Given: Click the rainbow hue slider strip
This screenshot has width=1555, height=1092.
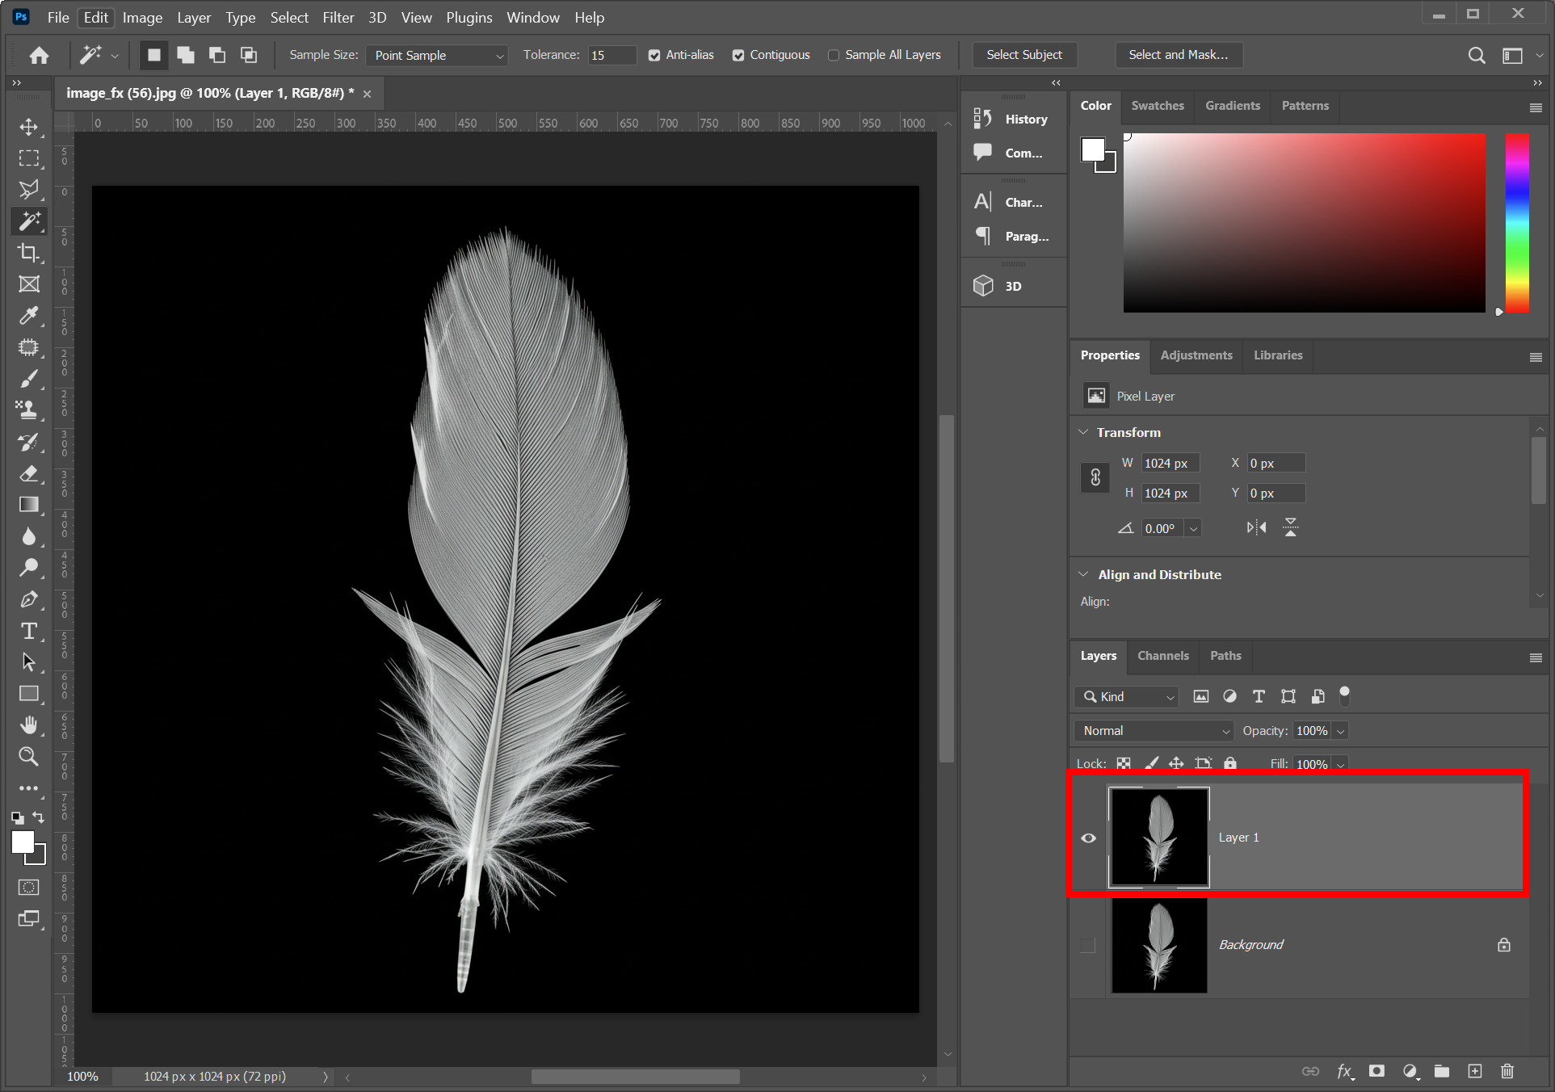Looking at the screenshot, I should pos(1516,223).
